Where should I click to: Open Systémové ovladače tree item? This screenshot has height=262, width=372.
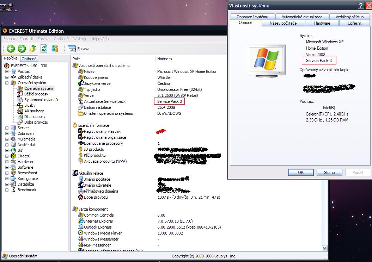(x=42, y=100)
